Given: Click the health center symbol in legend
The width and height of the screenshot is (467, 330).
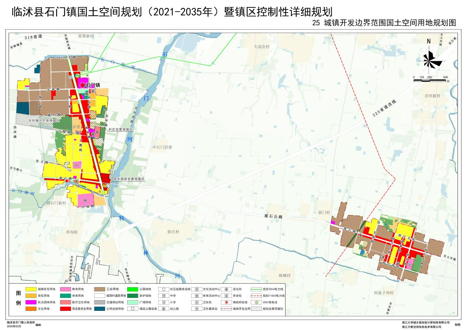Looking at the screenshot, I should 197,302.
